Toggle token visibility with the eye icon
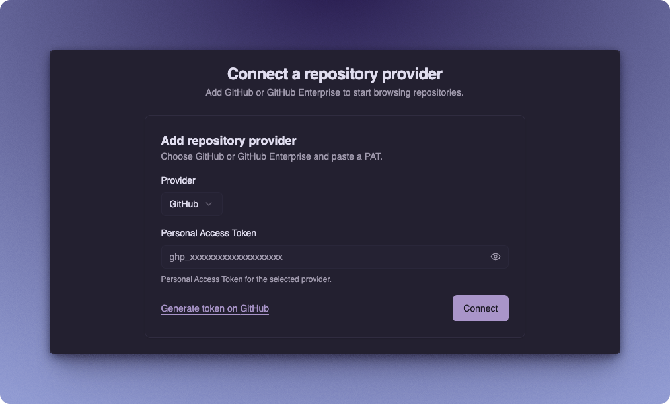 pyautogui.click(x=496, y=257)
